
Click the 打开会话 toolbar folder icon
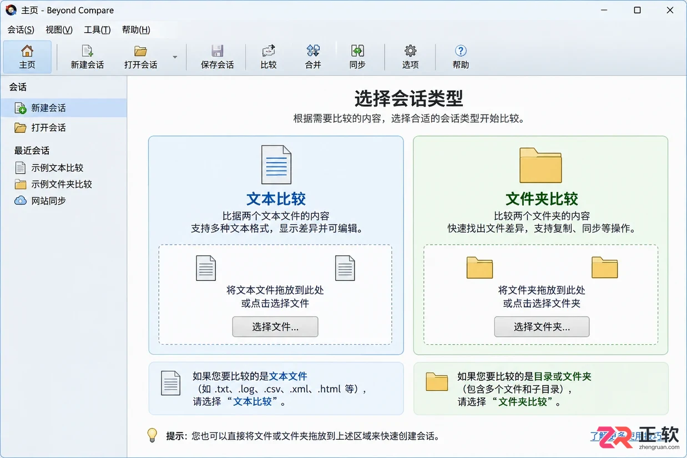[140, 51]
